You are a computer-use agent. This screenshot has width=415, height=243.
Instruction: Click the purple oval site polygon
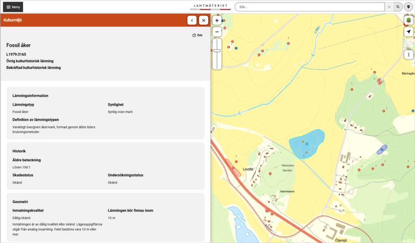382,149
